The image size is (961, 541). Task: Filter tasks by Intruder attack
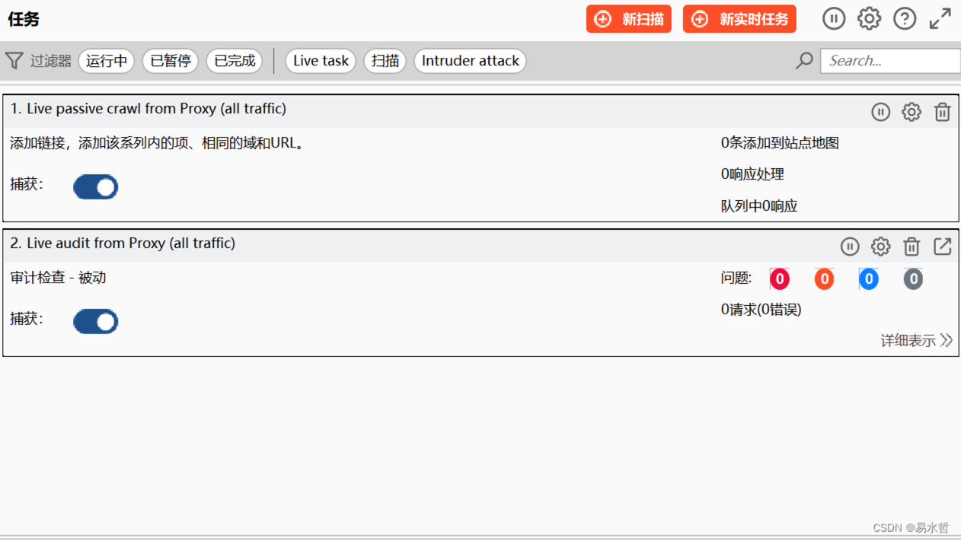pyautogui.click(x=470, y=61)
